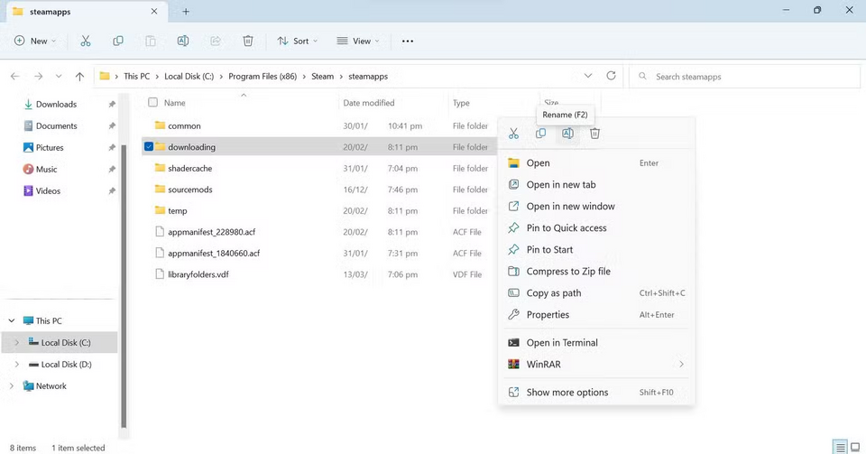866x454 pixels.
Task: Select Compress to Zip file
Action: pyautogui.click(x=567, y=271)
